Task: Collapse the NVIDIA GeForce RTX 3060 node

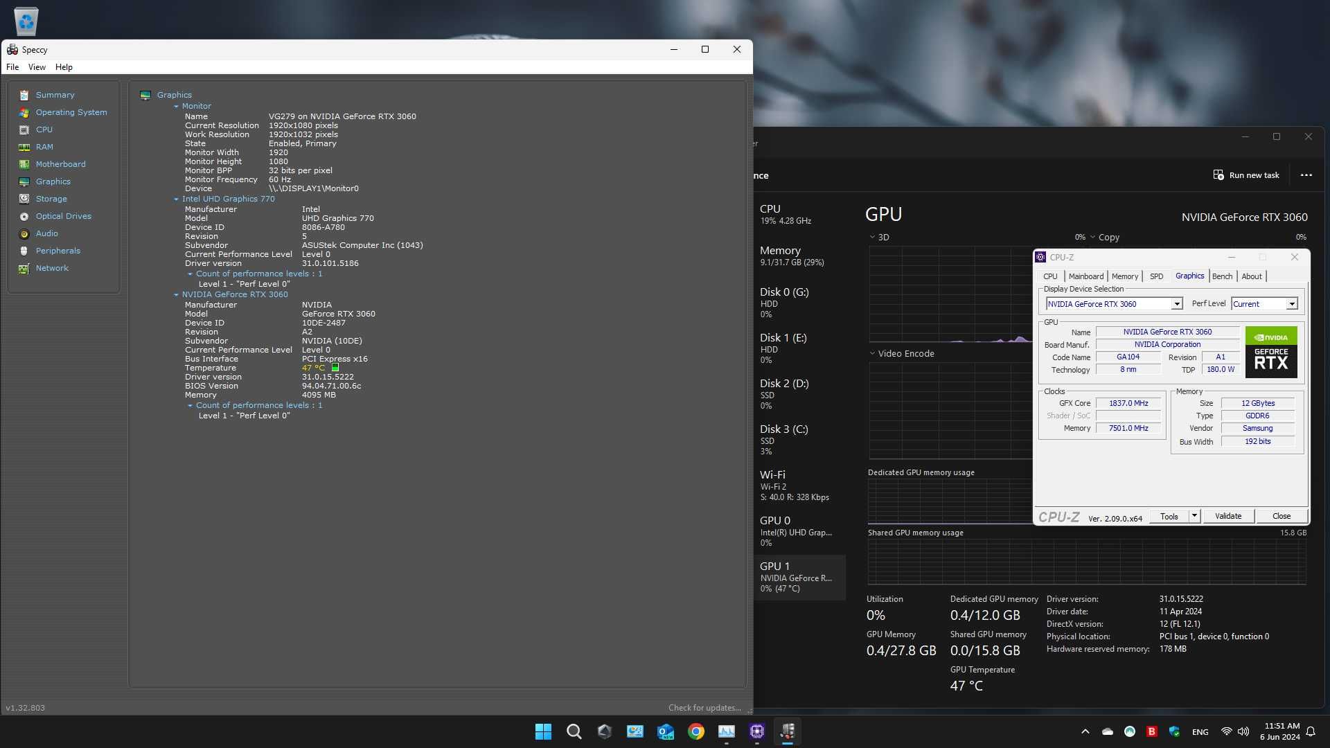Action: (x=176, y=295)
